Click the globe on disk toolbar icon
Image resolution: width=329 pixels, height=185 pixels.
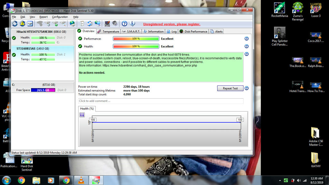click(x=72, y=23)
